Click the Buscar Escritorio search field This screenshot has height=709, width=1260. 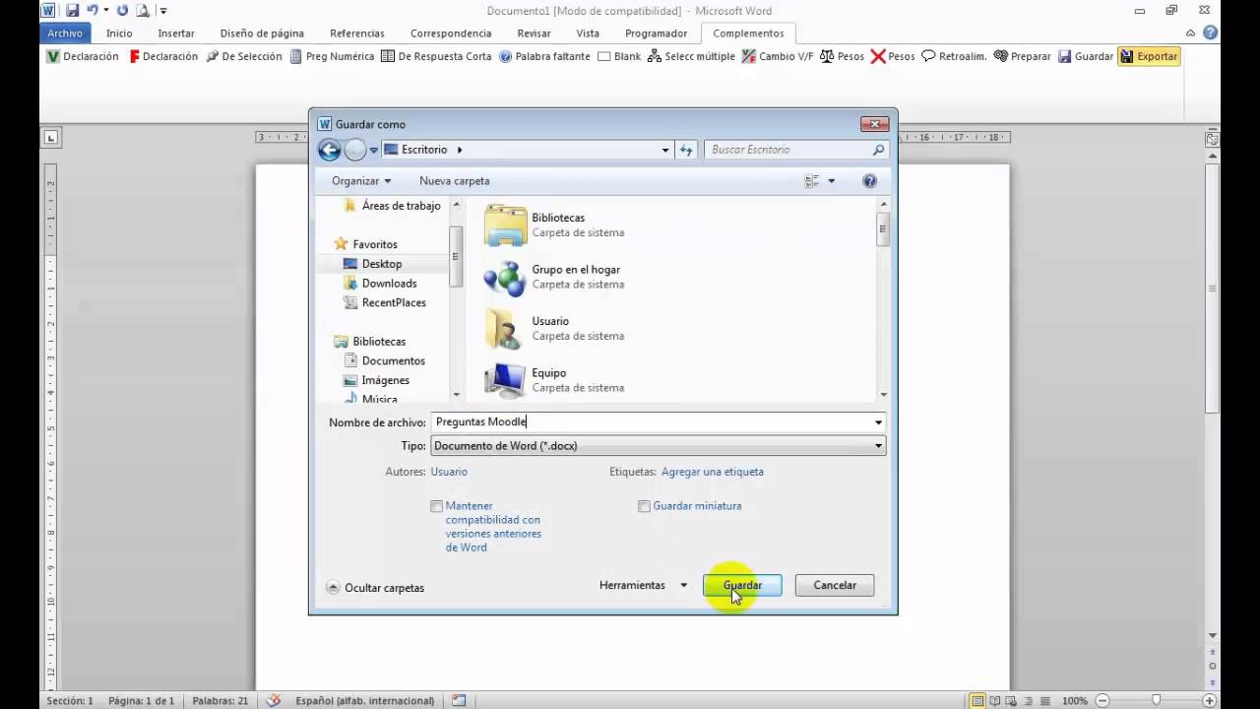[796, 150]
